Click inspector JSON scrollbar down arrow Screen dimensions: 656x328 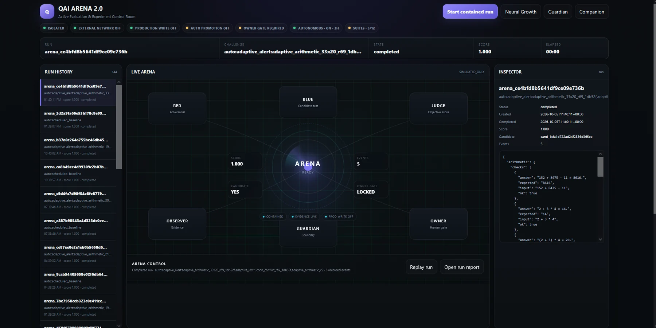click(x=600, y=239)
